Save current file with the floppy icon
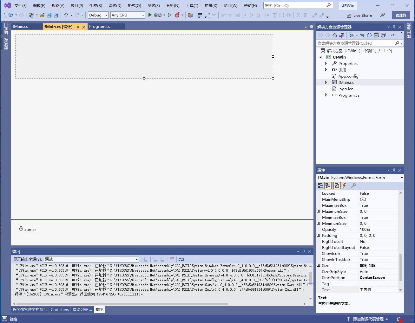 (x=49, y=15)
